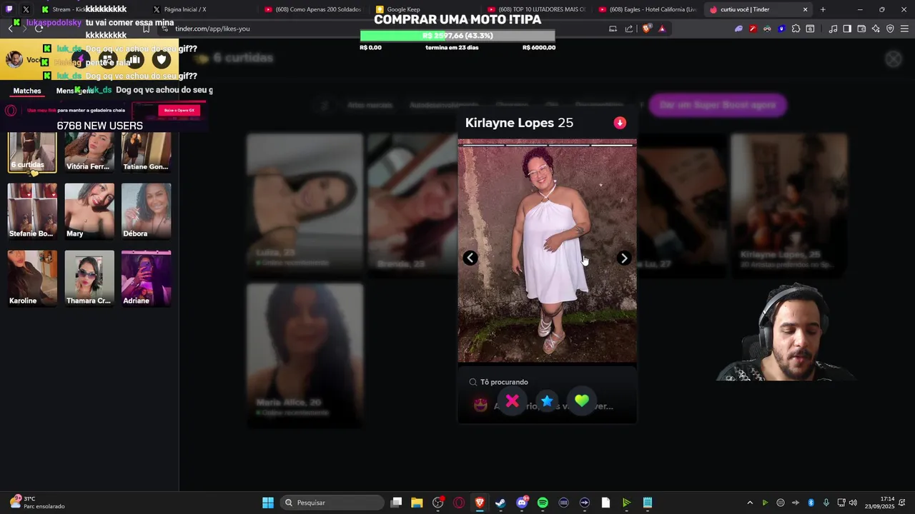Open blurred Maria Alice, 20 card

click(x=305, y=356)
